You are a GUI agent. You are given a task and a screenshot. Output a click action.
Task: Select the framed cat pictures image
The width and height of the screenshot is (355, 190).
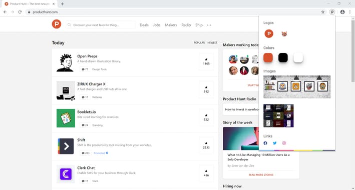coord(297,87)
